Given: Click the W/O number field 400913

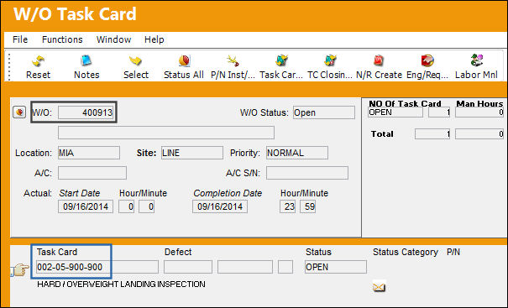Looking at the screenshot, I should pyautogui.click(x=86, y=112).
